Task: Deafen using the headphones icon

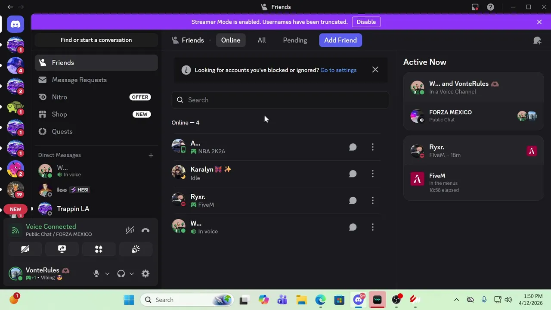Action: click(121, 274)
